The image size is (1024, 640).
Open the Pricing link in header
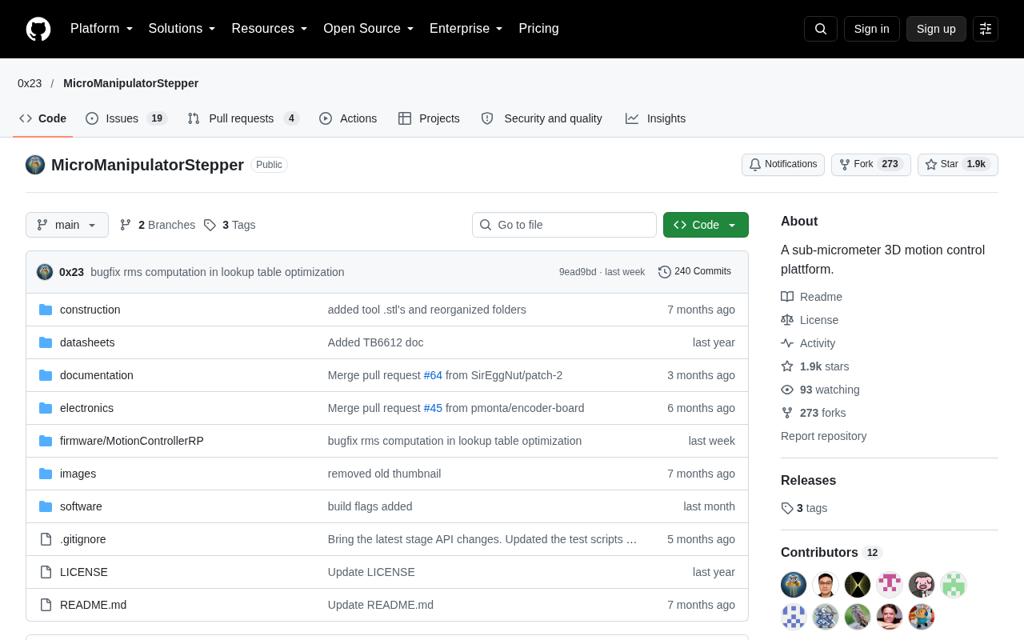pos(538,29)
